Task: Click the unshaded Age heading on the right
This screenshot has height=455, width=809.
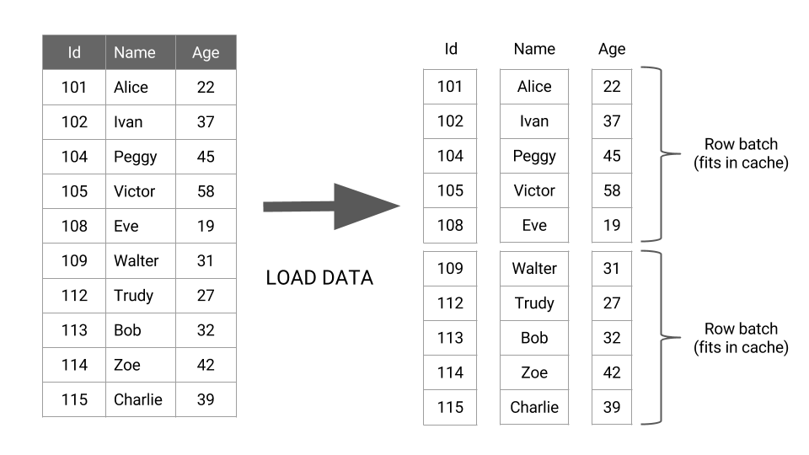Action: click(612, 49)
